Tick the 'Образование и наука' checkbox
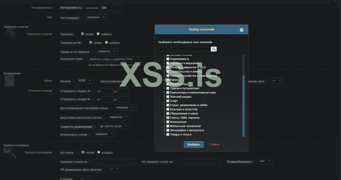The width and height of the screenshot is (341, 180). tap(168, 114)
